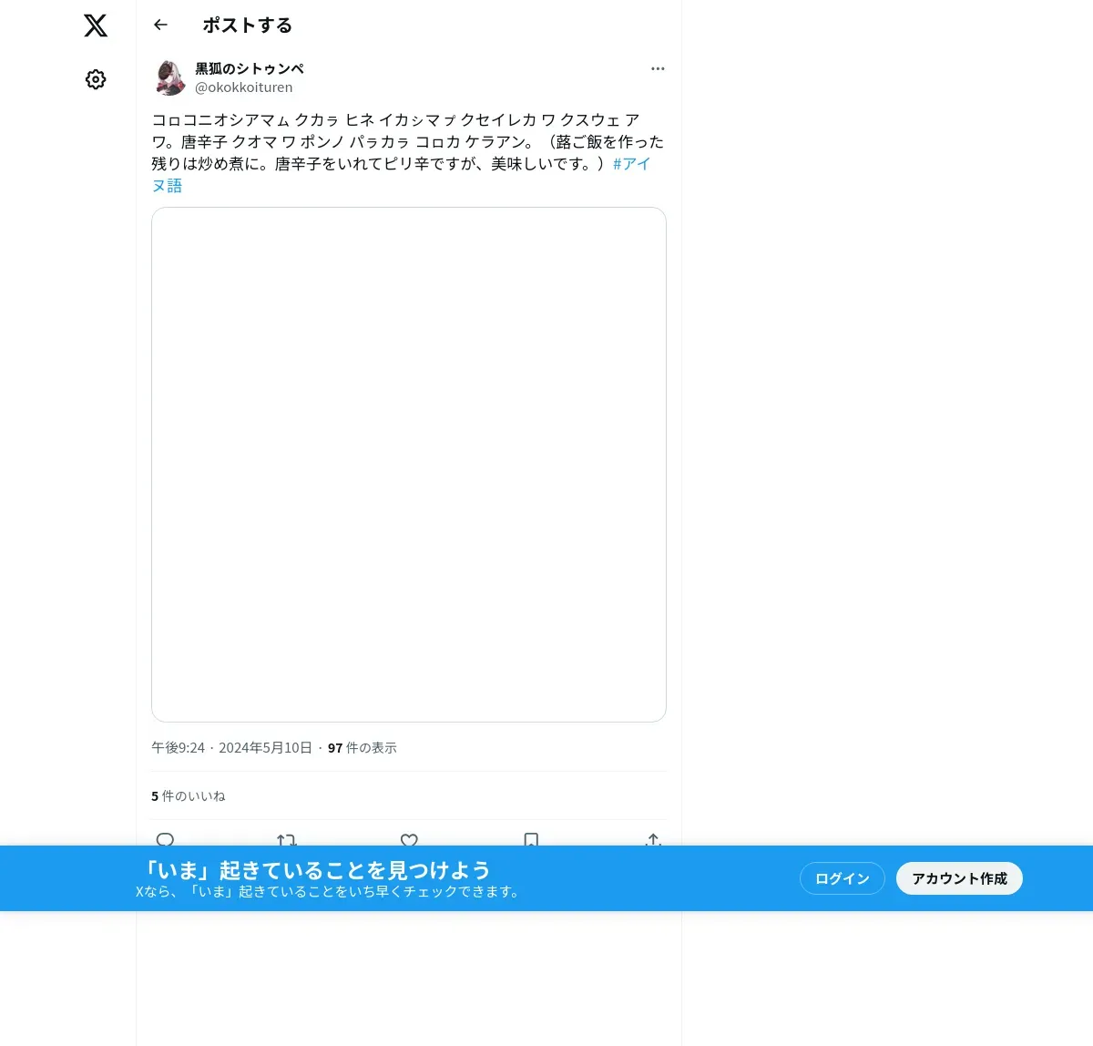Select the reply speech bubble icon

point(165,839)
